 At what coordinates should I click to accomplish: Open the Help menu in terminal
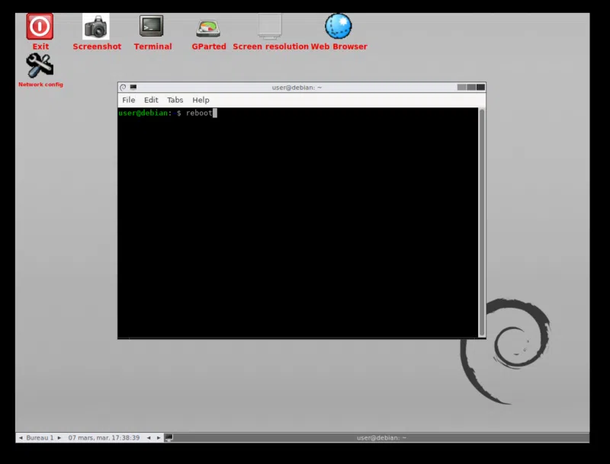coord(201,100)
